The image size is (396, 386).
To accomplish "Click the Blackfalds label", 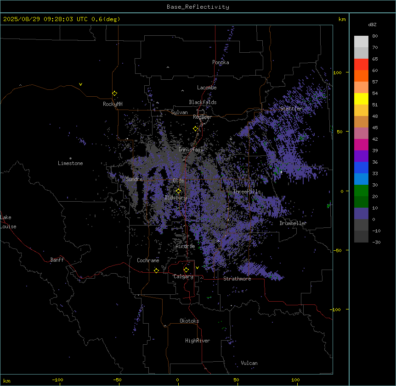I will pos(203,102).
